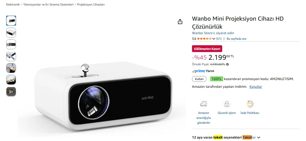The image size is (306, 141).
Task: Visit the Wanbo Store link
Action: point(213,33)
